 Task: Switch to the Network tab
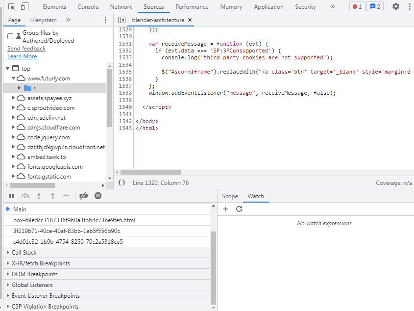[121, 7]
